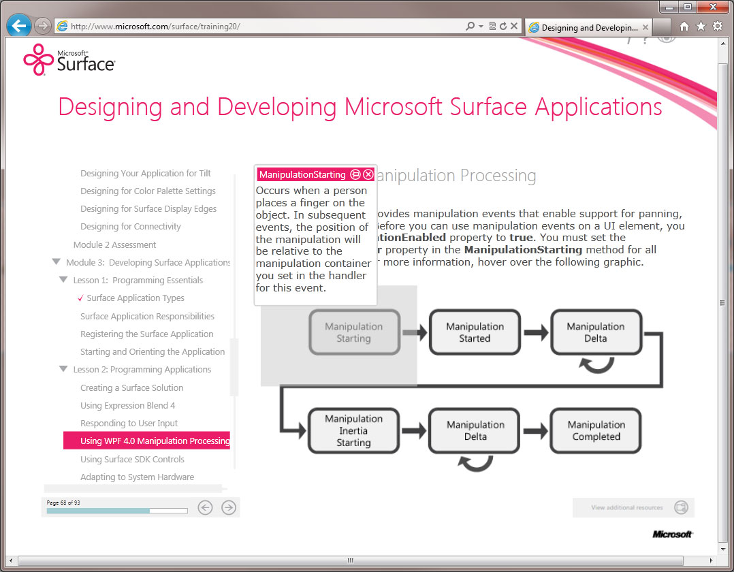
Task: Collapse the Module 3 triangle
Action: [x=56, y=262]
